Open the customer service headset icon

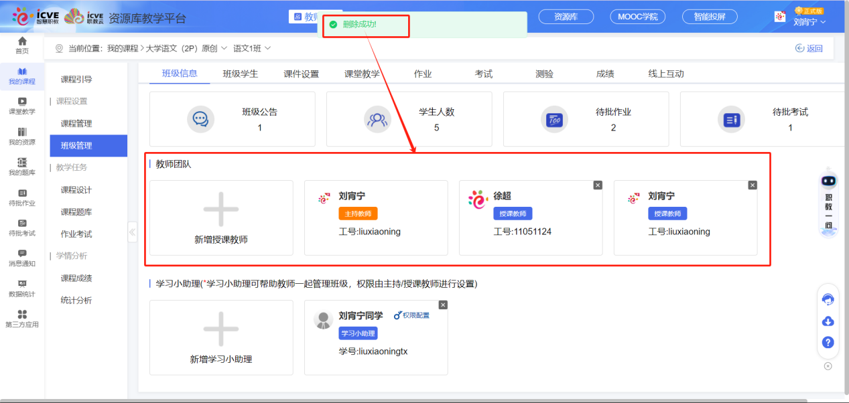click(828, 299)
